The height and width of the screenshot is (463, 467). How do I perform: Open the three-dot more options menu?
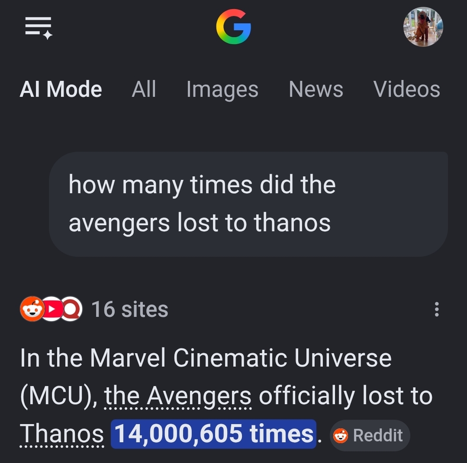[x=437, y=309]
